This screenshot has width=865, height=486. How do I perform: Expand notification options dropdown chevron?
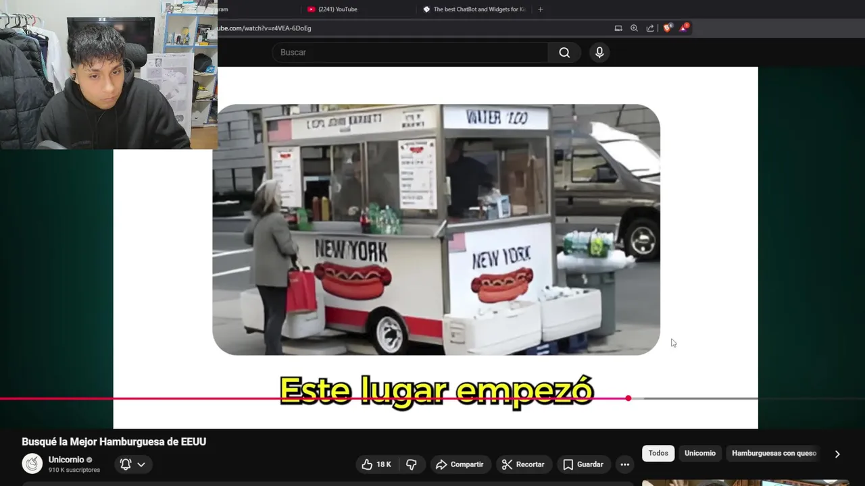point(141,464)
